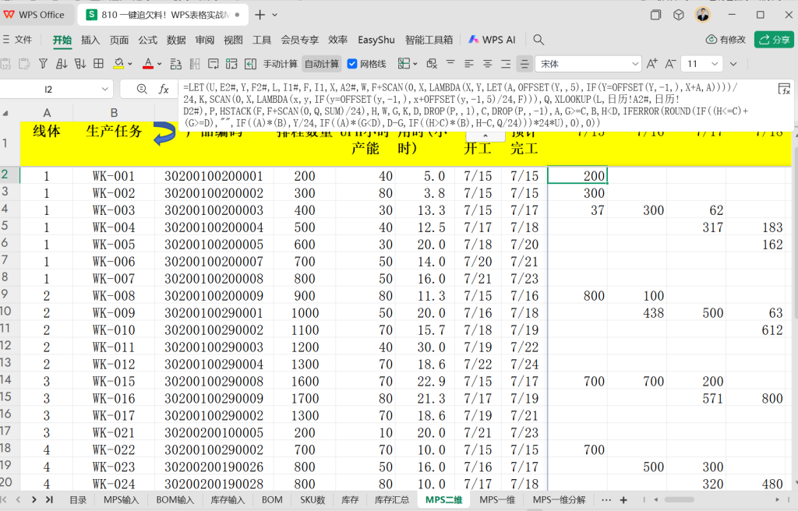This screenshot has width=798, height=511.
Task: Open the fill color dropdown arrow
Action: pyautogui.click(x=130, y=64)
